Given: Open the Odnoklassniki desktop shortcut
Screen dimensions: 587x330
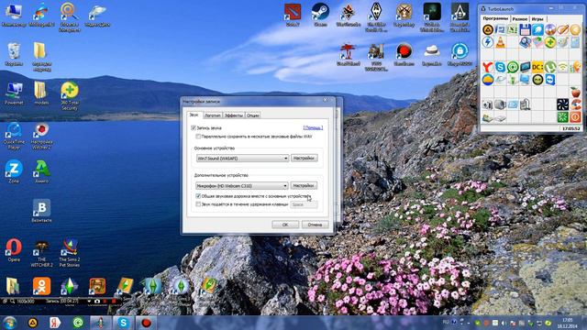Looking at the screenshot, I should point(41,286).
